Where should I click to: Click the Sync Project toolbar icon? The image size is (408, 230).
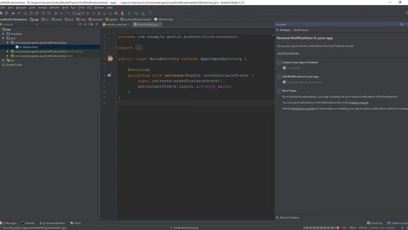pyautogui.click(x=6, y=13)
